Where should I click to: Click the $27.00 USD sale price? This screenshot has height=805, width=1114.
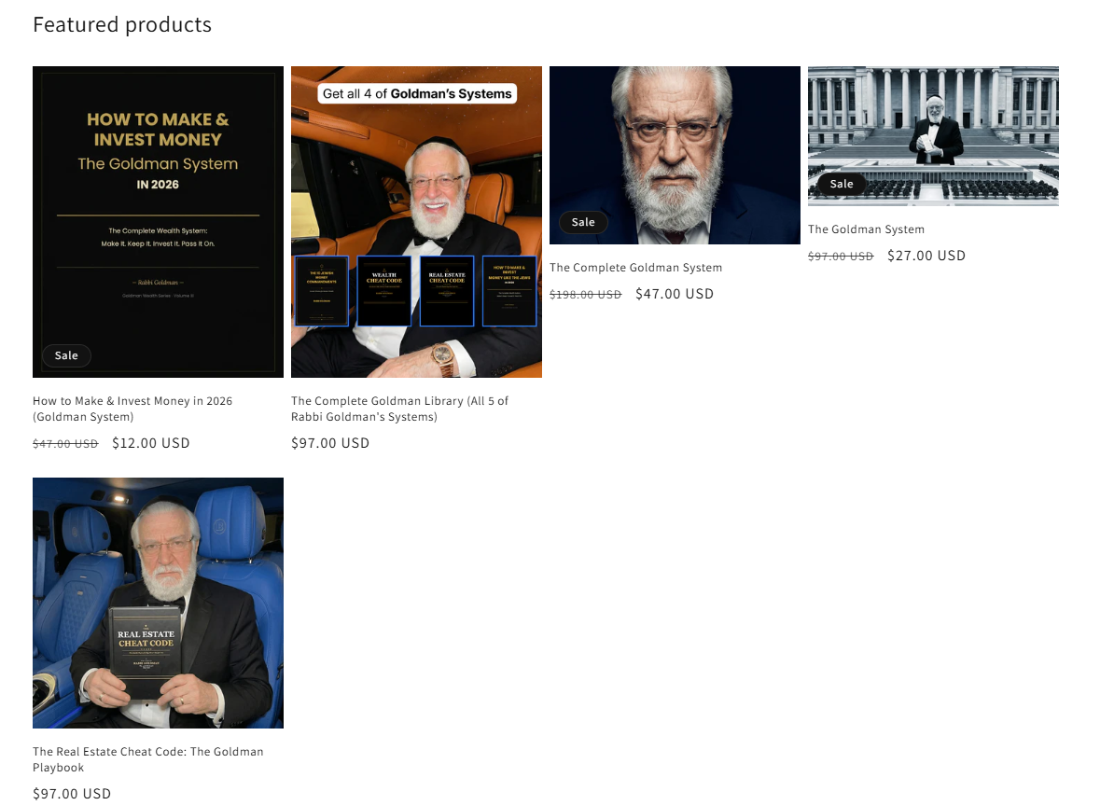click(926, 255)
